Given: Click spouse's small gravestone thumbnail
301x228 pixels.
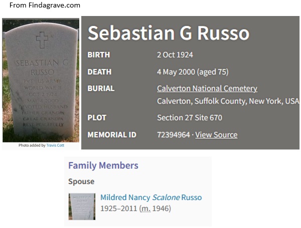Looking at the screenshot, I should 82,206.
